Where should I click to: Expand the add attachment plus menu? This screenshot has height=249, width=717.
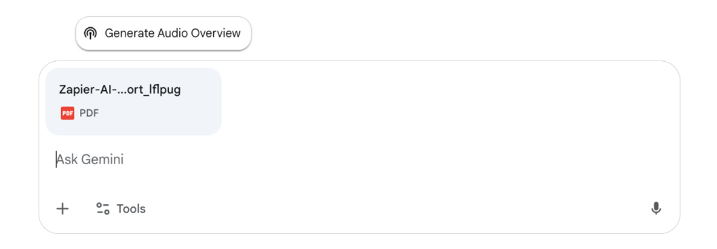[x=62, y=208]
